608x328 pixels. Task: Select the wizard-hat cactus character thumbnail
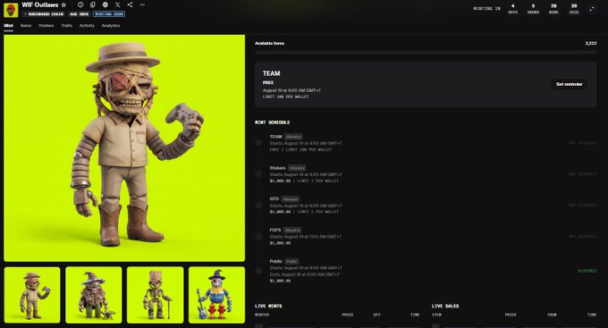coord(94,295)
